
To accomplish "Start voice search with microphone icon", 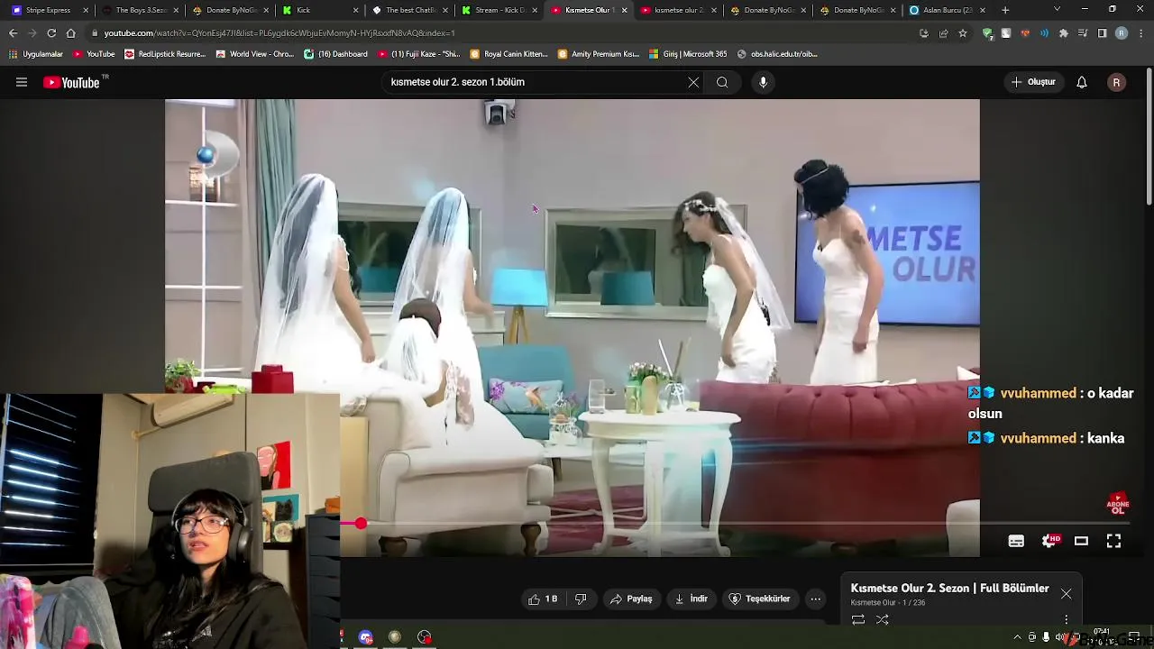I will click(x=763, y=82).
